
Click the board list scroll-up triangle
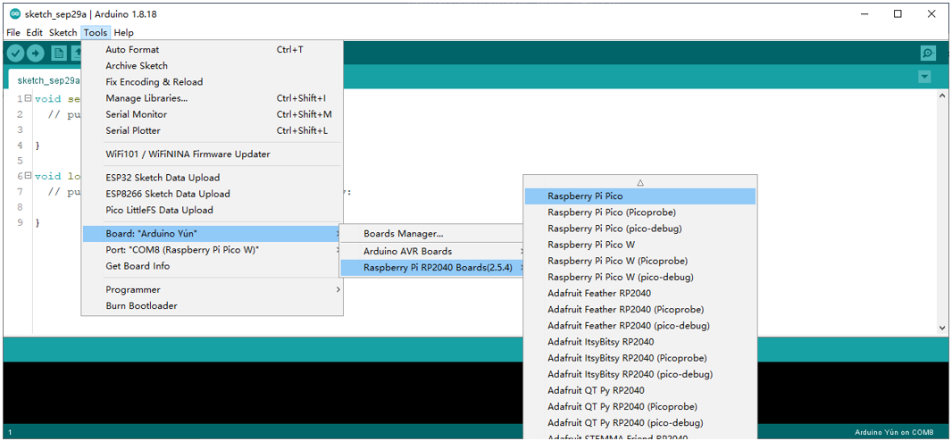(x=640, y=182)
